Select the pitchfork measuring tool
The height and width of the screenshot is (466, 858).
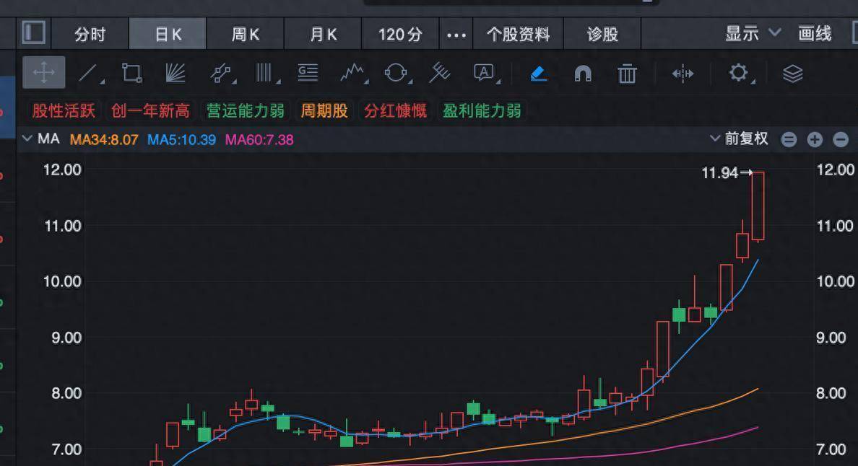pos(439,73)
